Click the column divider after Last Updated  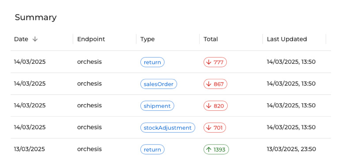click(326, 39)
